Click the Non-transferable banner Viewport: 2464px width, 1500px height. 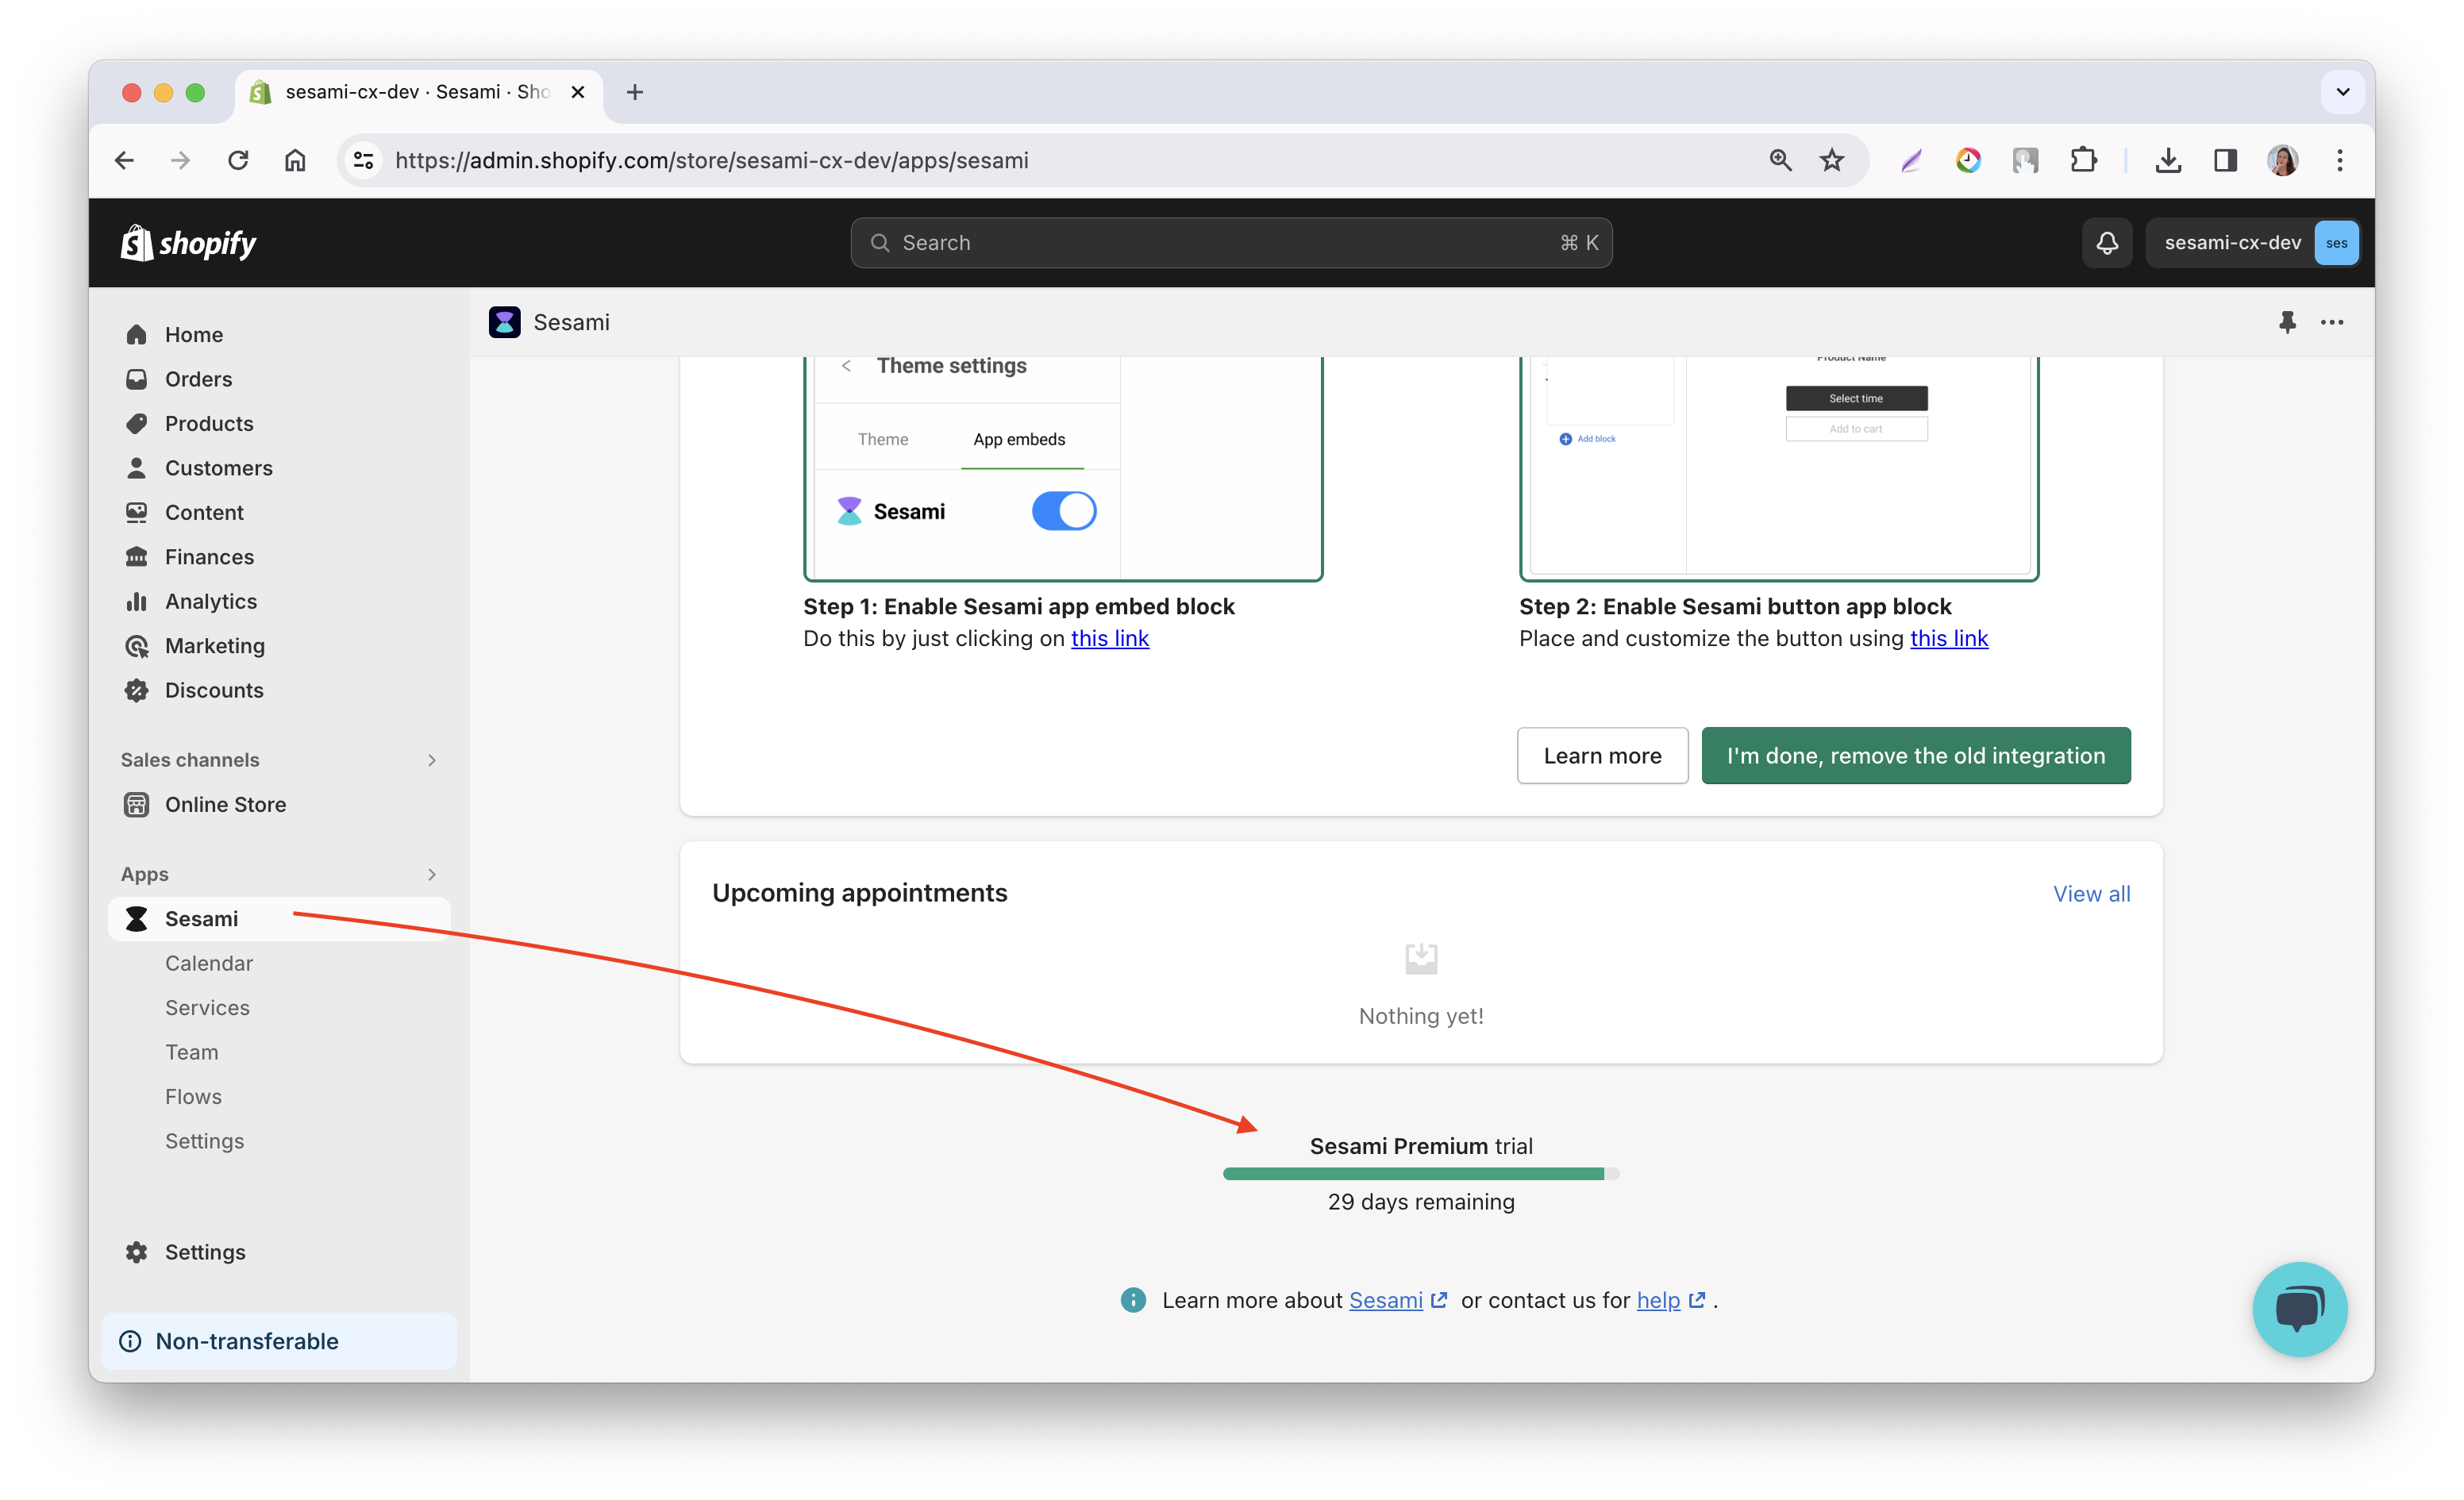(279, 1341)
